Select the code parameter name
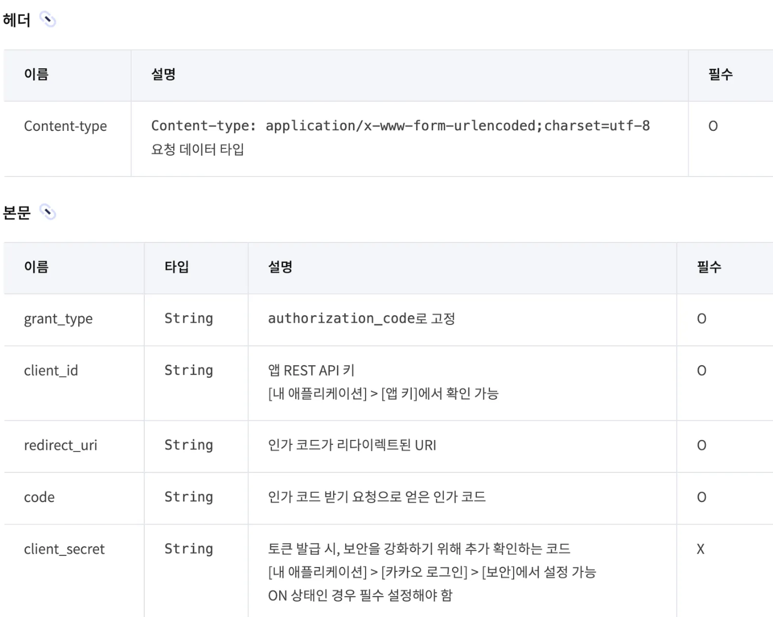The width and height of the screenshot is (773, 617). (x=40, y=497)
